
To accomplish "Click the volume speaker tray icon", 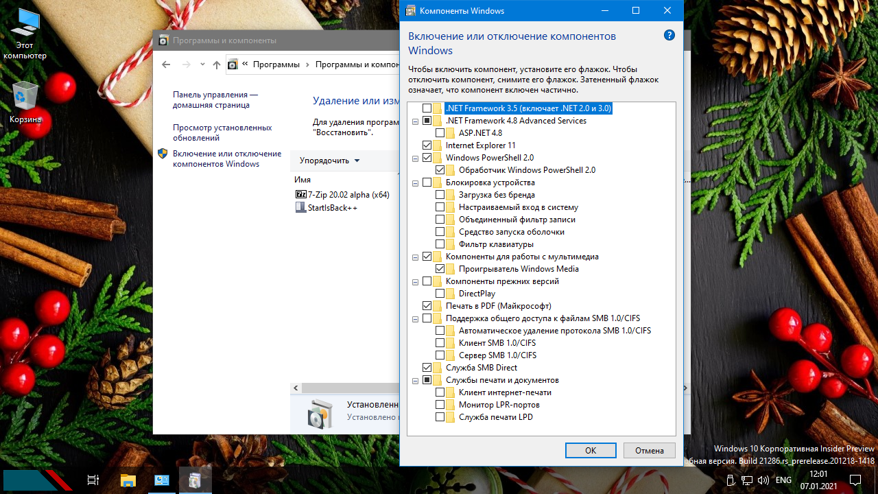I will [x=763, y=480].
